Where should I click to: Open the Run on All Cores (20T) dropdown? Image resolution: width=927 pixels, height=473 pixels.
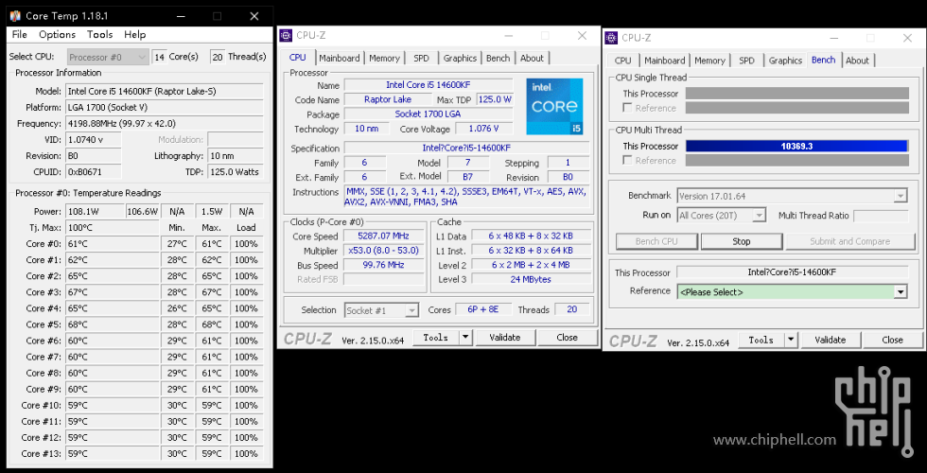722,216
